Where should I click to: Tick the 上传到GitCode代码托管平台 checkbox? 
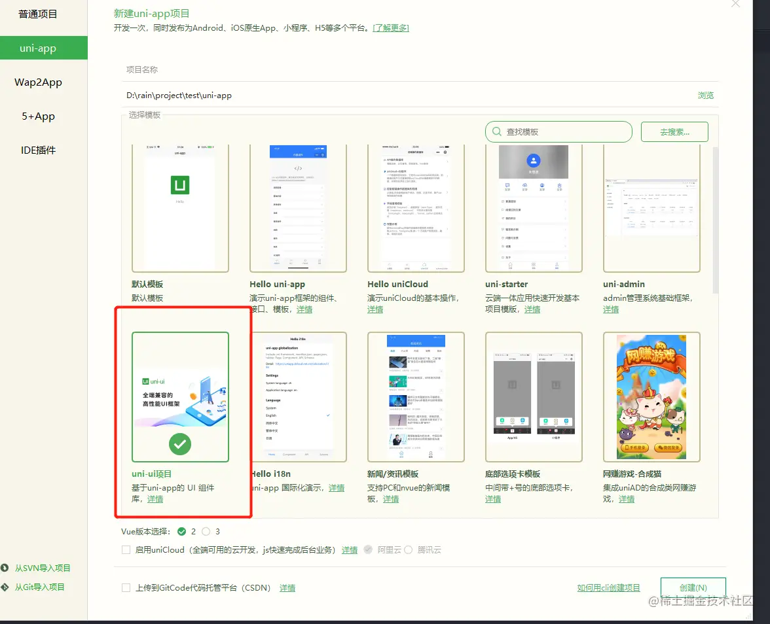coord(126,587)
